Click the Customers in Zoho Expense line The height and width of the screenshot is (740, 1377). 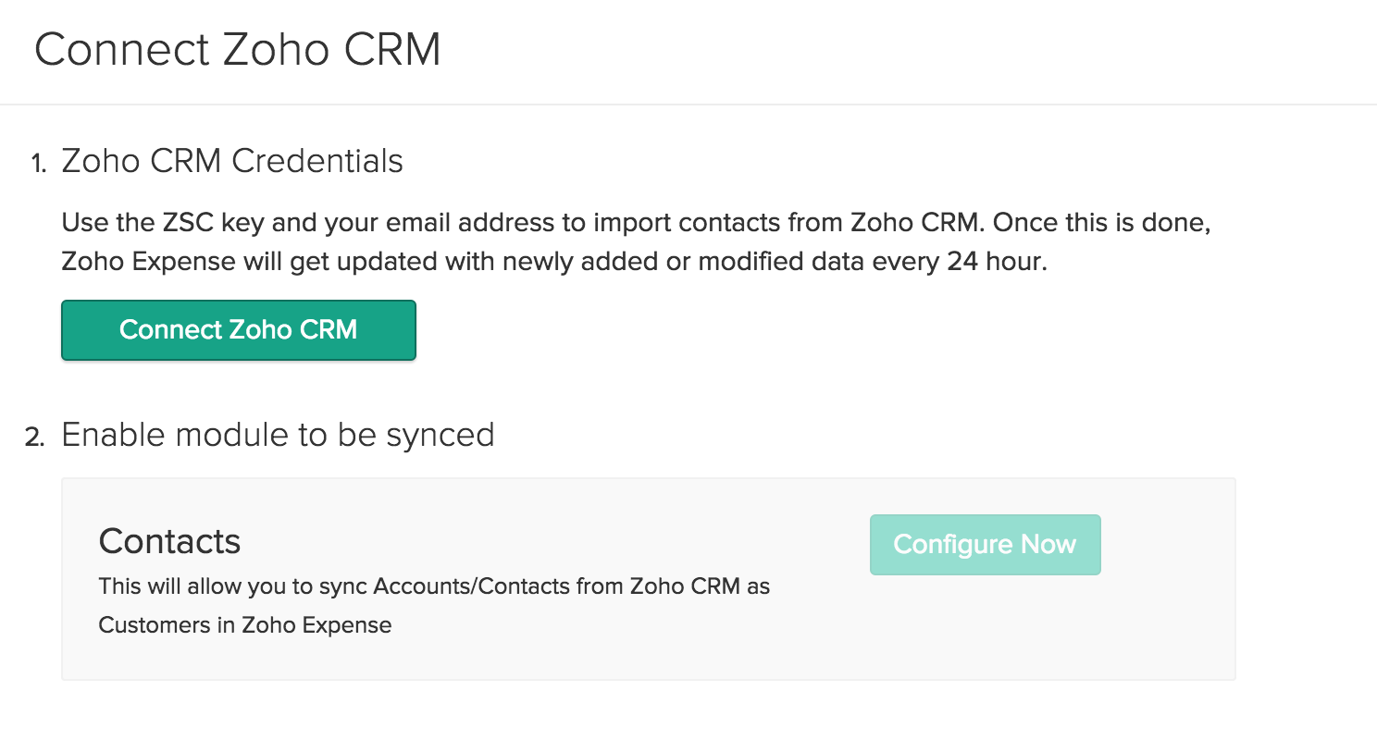(x=245, y=625)
